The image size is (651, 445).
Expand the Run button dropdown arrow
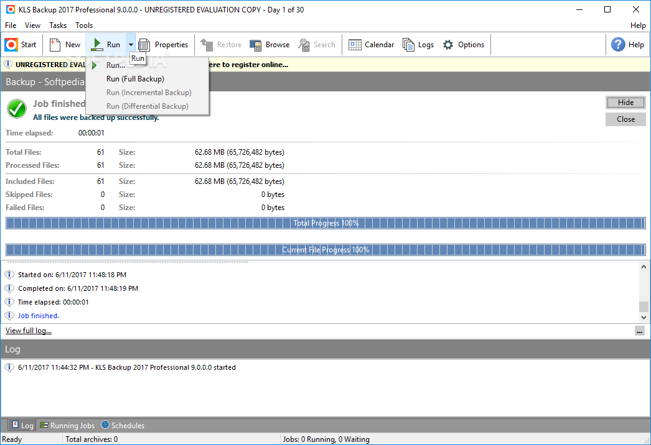pyautogui.click(x=131, y=44)
